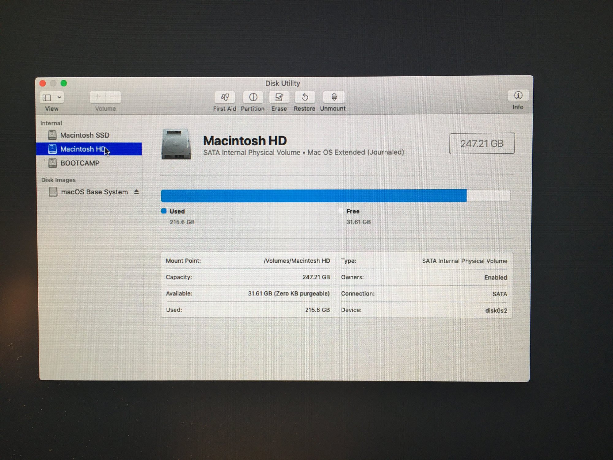This screenshot has height=460, width=613.
Task: Unmount the selected volume
Action: tap(334, 97)
